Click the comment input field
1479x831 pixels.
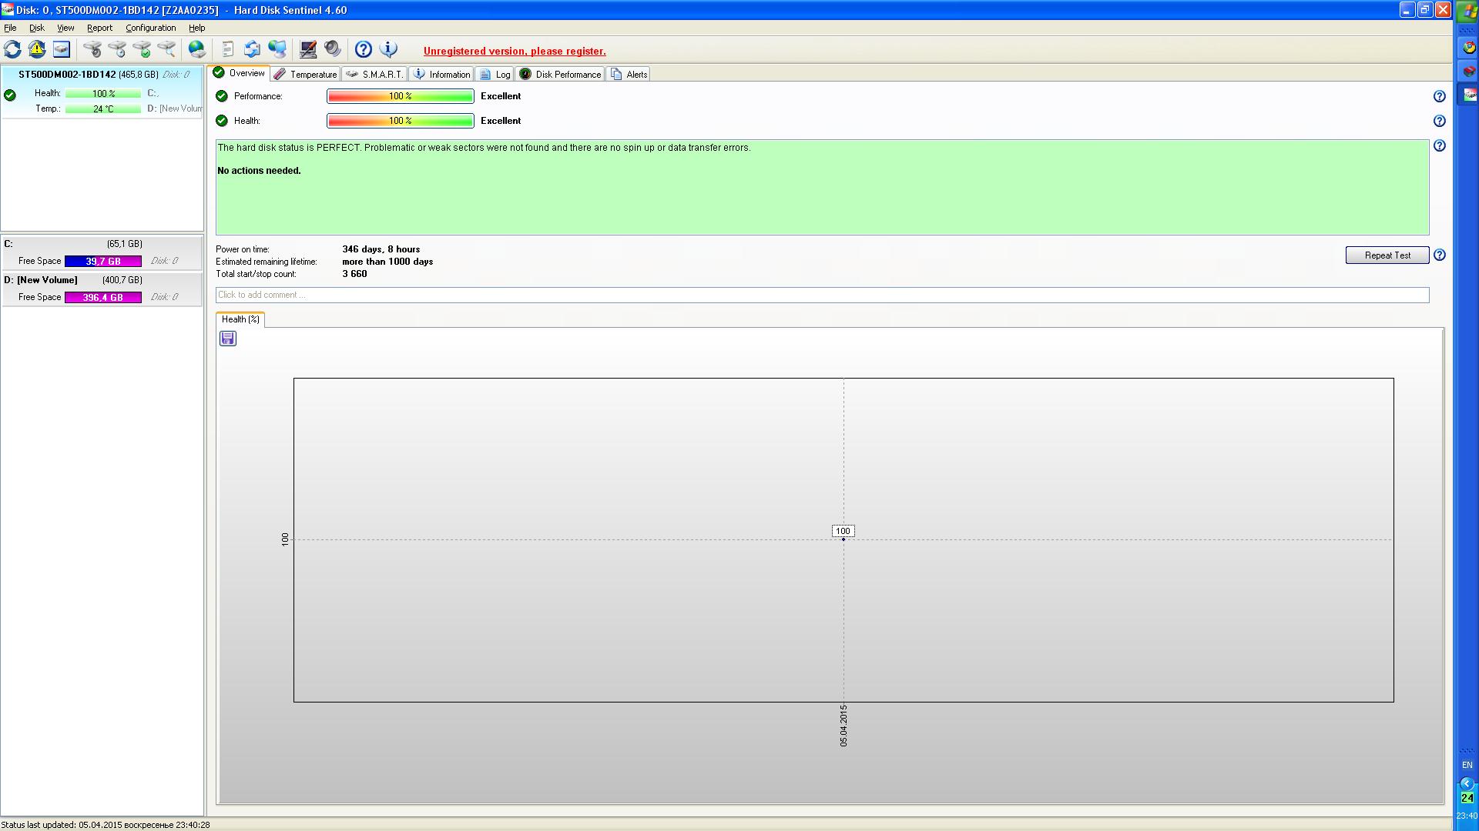821,295
